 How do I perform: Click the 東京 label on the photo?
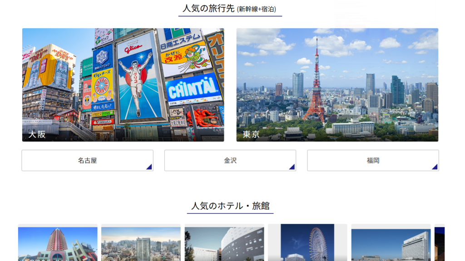click(251, 135)
